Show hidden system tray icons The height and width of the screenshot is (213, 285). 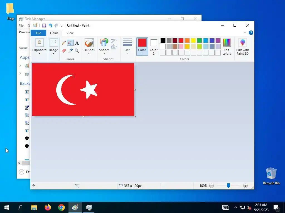[235, 207]
